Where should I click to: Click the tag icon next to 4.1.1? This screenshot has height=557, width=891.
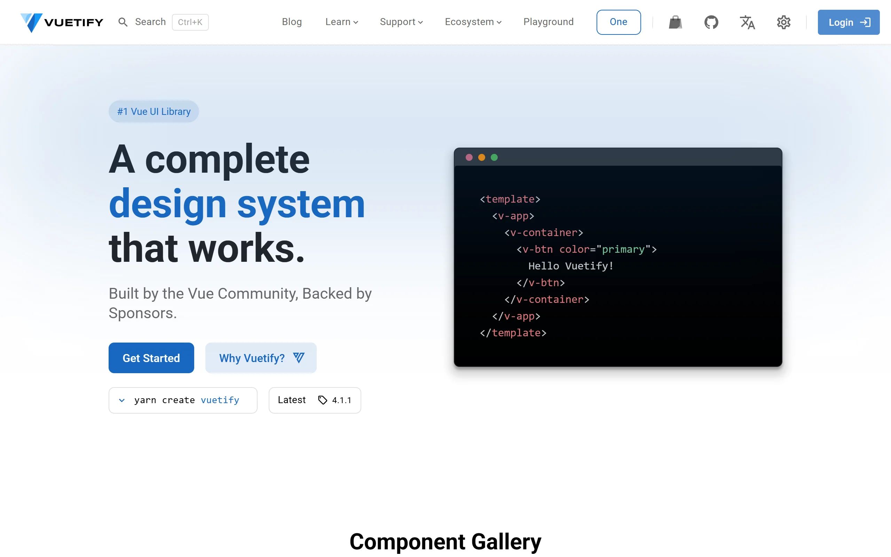[x=323, y=400]
